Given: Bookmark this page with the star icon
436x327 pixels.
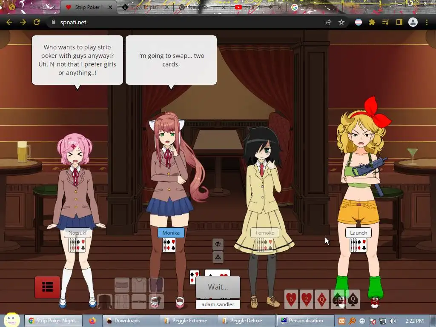Looking at the screenshot, I should [341, 22].
